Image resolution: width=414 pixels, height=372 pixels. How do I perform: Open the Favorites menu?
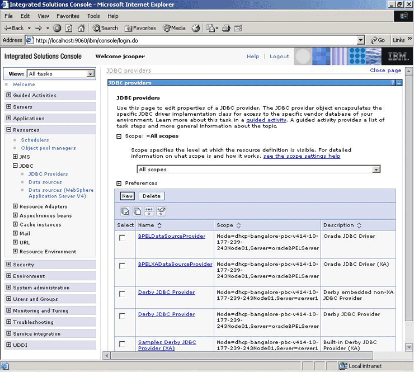coord(68,16)
